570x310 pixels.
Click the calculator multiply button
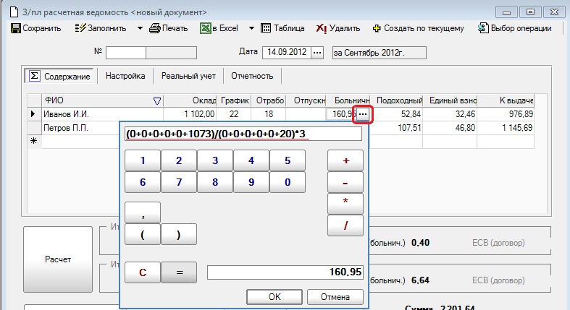tap(345, 204)
